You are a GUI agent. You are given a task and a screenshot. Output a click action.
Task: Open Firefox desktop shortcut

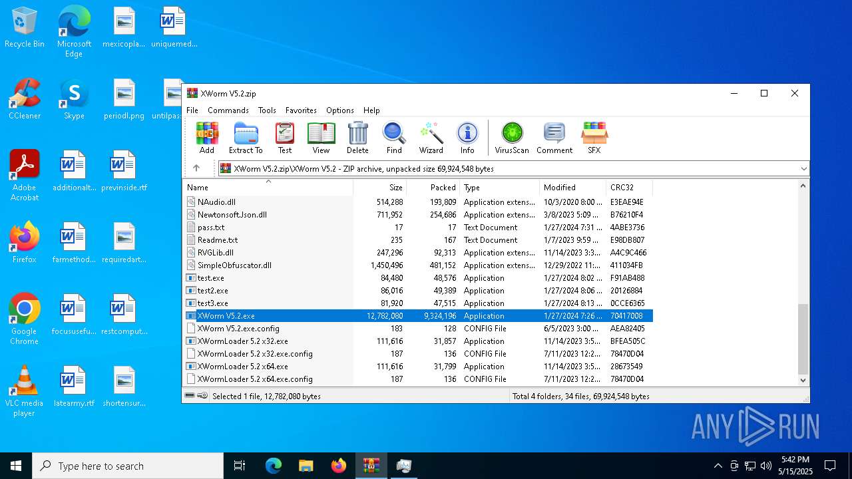click(25, 243)
